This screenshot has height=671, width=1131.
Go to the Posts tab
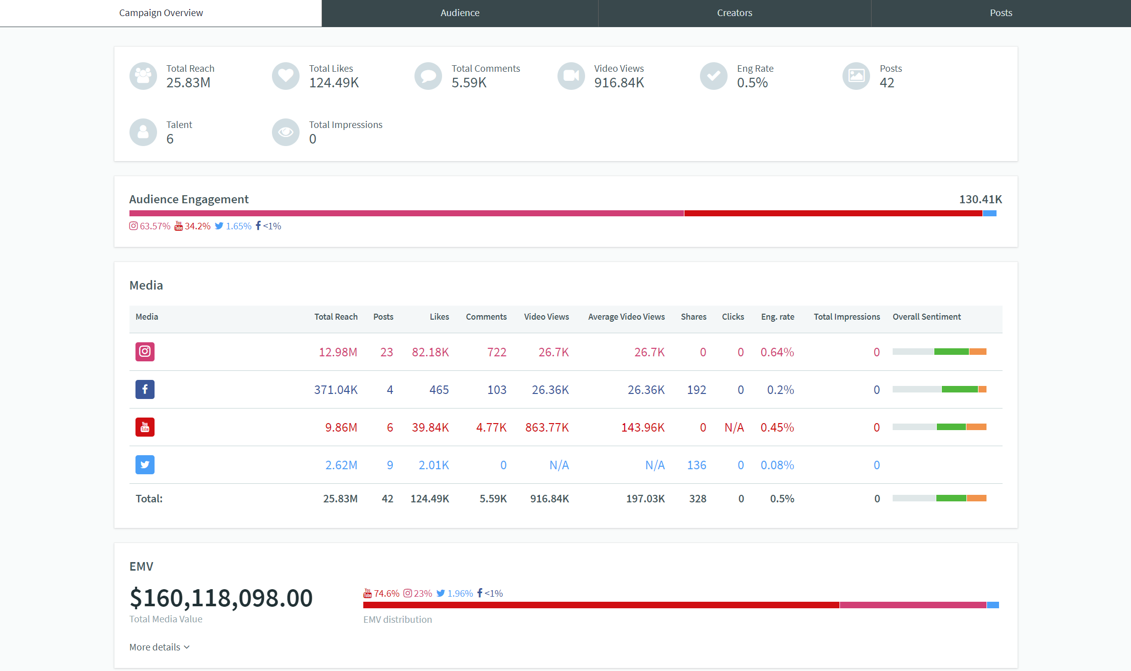[x=1001, y=13]
